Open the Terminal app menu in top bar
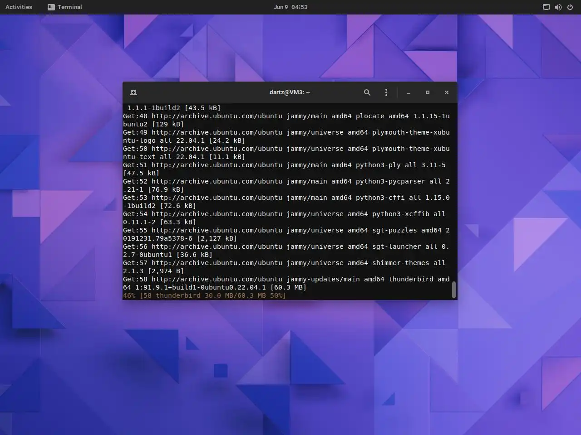The width and height of the screenshot is (581, 435). [65, 7]
